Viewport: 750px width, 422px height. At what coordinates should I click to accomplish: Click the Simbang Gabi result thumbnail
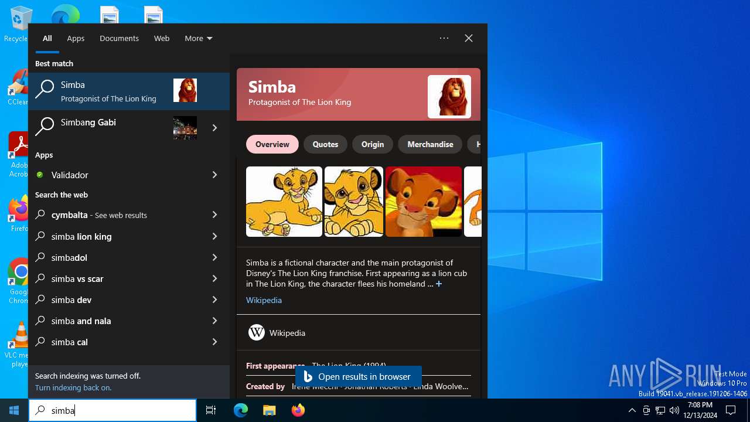[185, 127]
